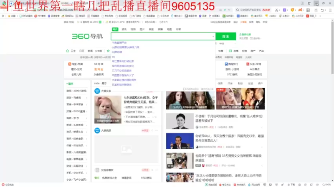Click the home icon beside 卫士
Screen dimensions: 334x187
[68, 51]
